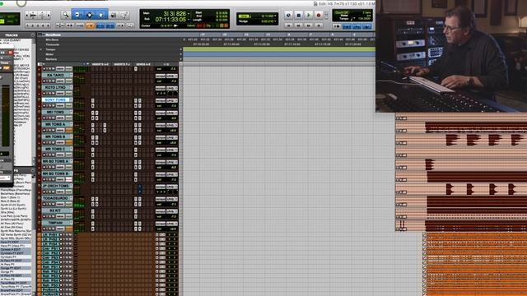Open MR TOMS A orange-lit selector
The image size is (527, 296).
[x=69, y=130]
